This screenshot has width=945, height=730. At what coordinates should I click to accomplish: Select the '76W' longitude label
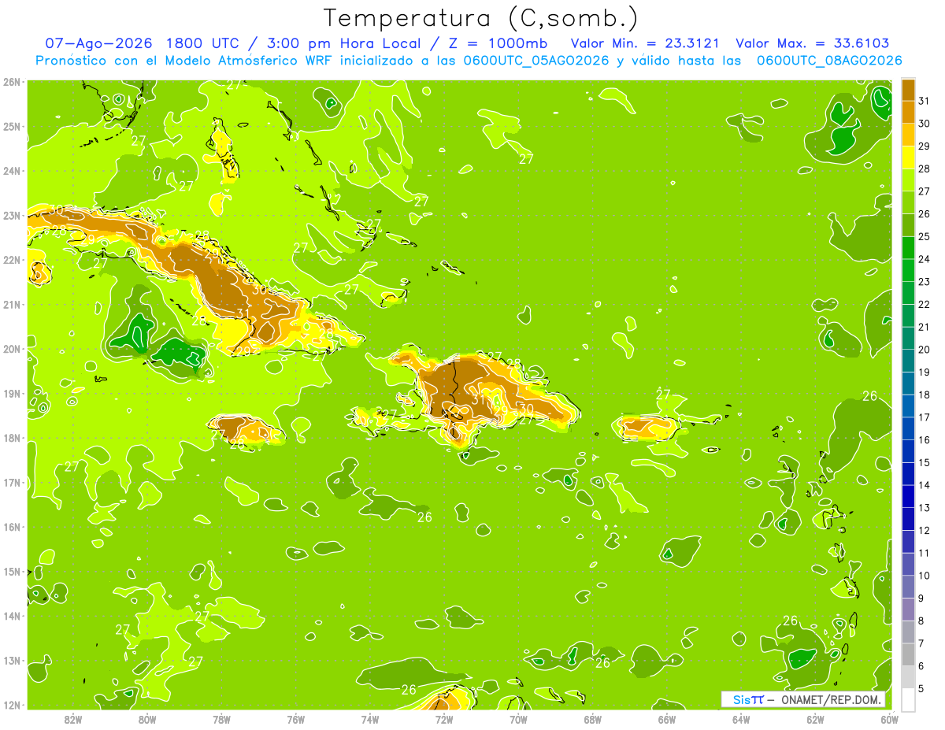(296, 720)
